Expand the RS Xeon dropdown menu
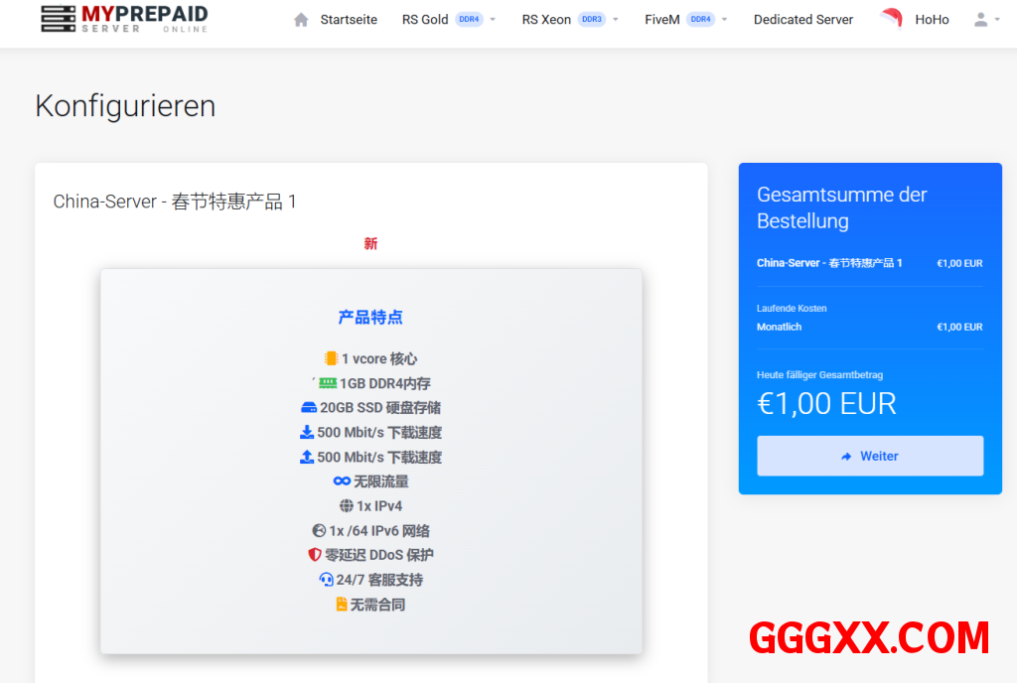Viewport: 1017px width, 683px height. tap(569, 20)
